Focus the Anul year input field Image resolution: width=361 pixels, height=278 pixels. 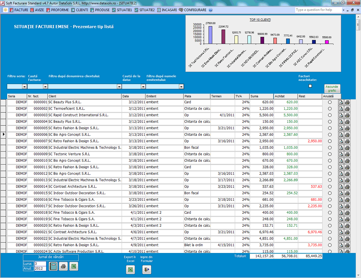40,268
